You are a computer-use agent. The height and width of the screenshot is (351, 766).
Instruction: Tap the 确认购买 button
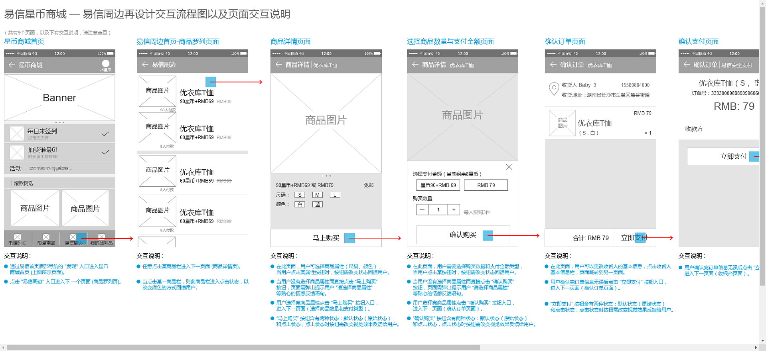[x=463, y=235]
